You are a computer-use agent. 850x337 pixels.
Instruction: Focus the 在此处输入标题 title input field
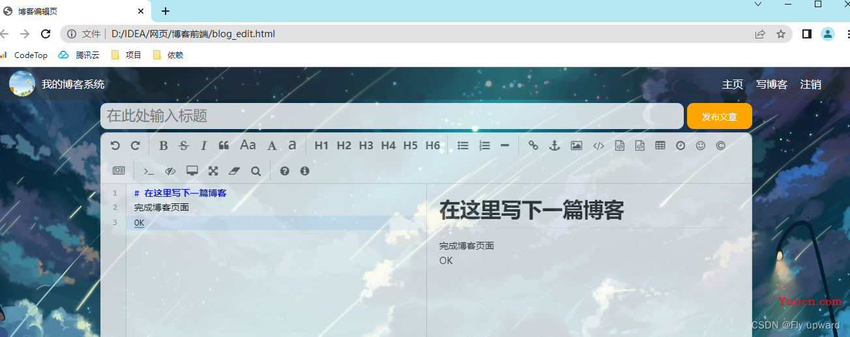(392, 116)
